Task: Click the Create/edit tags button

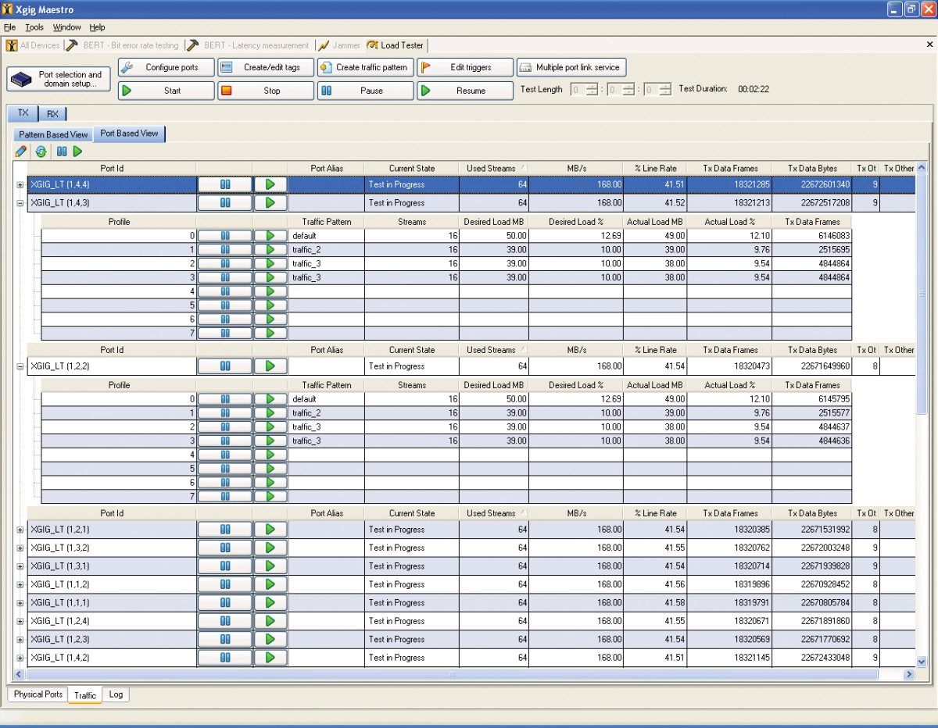Action: pyautogui.click(x=266, y=67)
